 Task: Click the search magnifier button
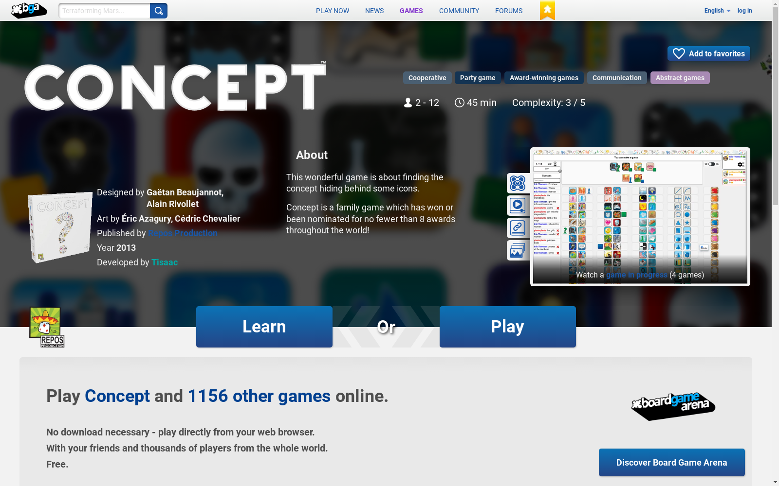point(159,11)
